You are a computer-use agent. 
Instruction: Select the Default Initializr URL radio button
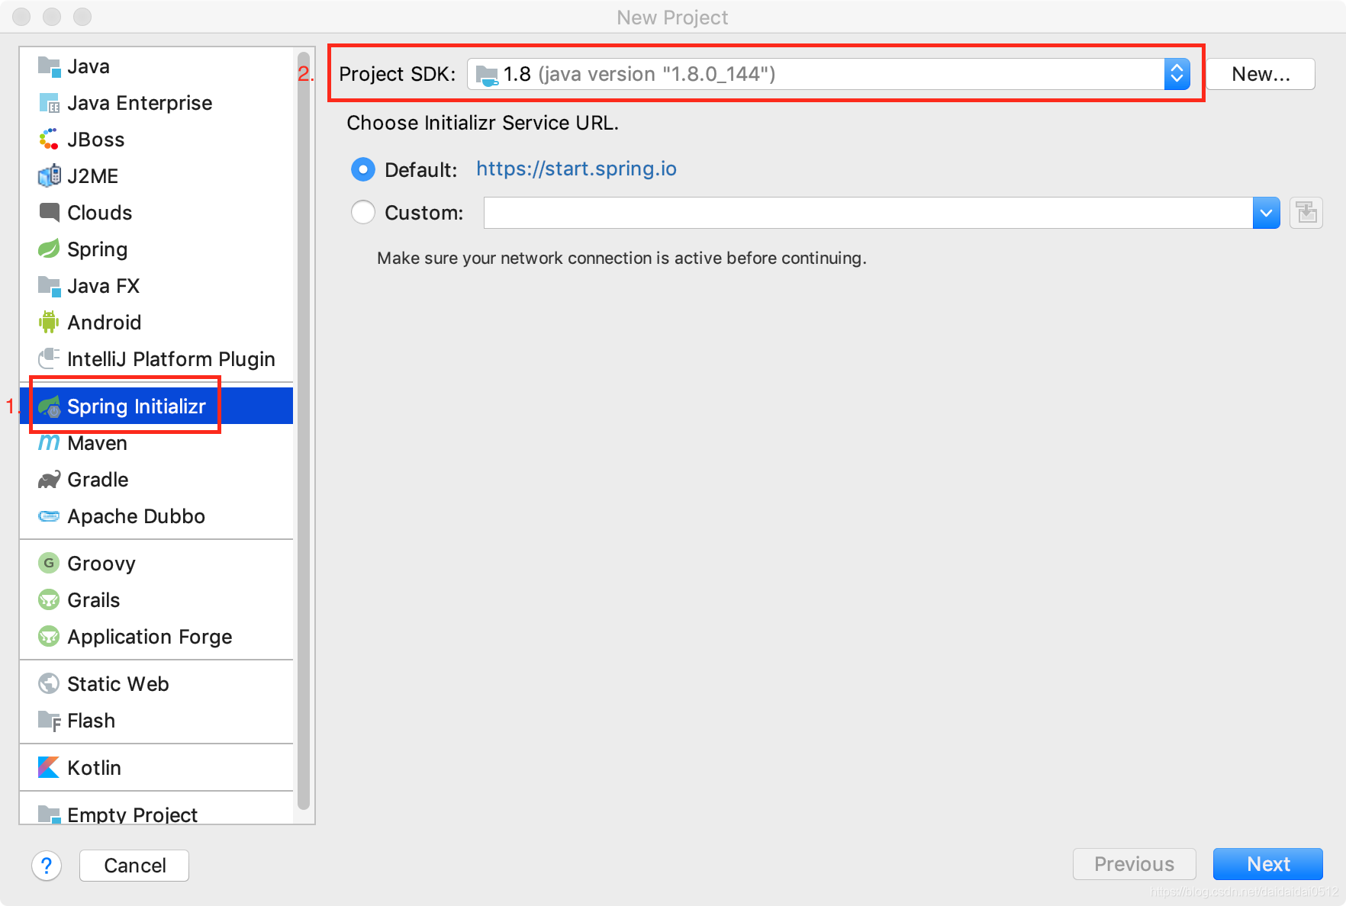[x=363, y=169]
